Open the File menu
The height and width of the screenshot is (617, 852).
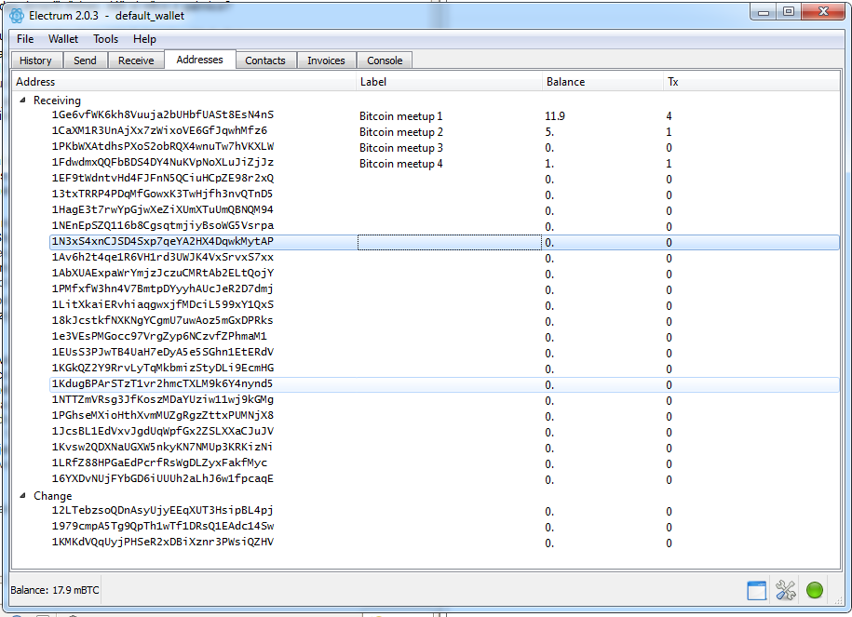(x=25, y=39)
